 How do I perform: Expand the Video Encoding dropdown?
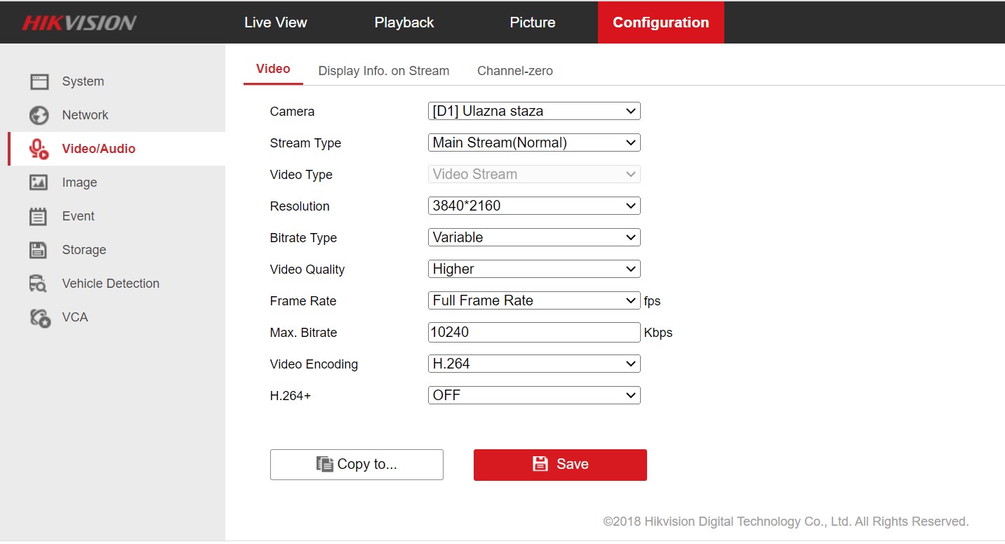pos(533,364)
